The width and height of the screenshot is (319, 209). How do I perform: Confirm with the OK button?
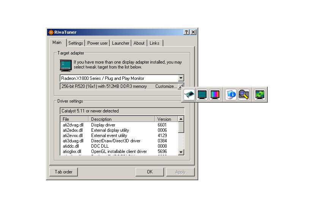pos(150,172)
